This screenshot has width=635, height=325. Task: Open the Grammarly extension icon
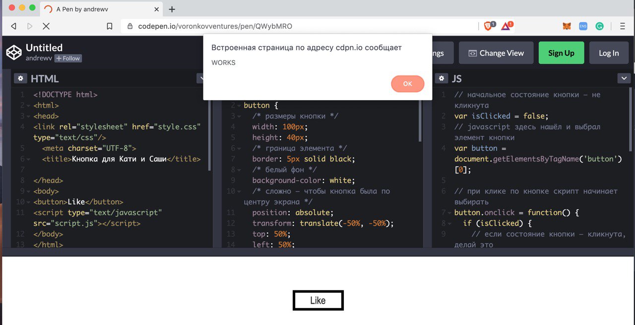(599, 26)
